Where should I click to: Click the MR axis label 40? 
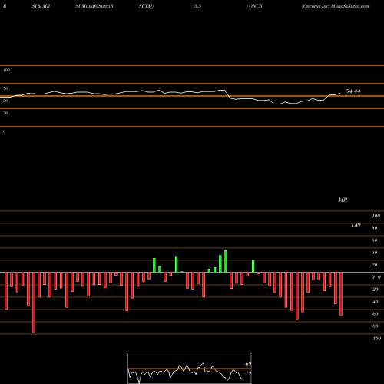coord(375,253)
